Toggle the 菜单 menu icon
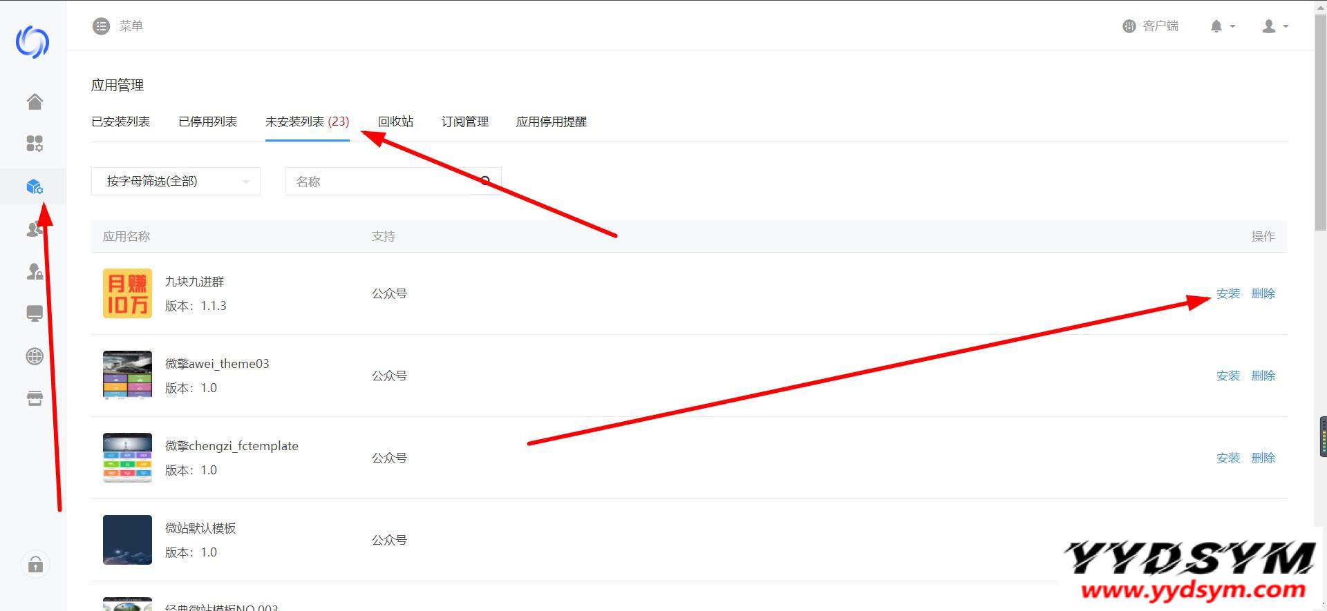Screen dimensions: 1327x611 [x=102, y=26]
